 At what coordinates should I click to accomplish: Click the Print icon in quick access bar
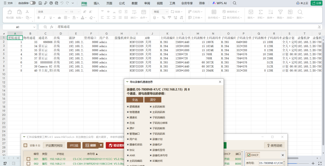(x=51, y=3)
